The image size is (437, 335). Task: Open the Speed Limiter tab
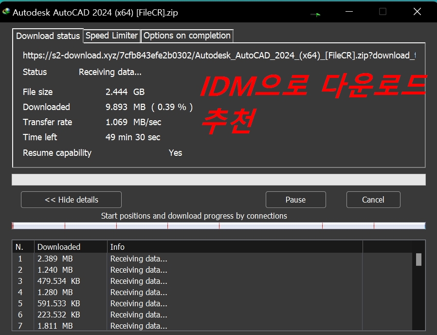coord(112,36)
